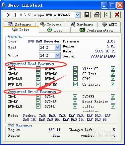Toggle CD-R checkbox under Read Features
The height and width of the screenshot is (145, 125).
[38, 69]
